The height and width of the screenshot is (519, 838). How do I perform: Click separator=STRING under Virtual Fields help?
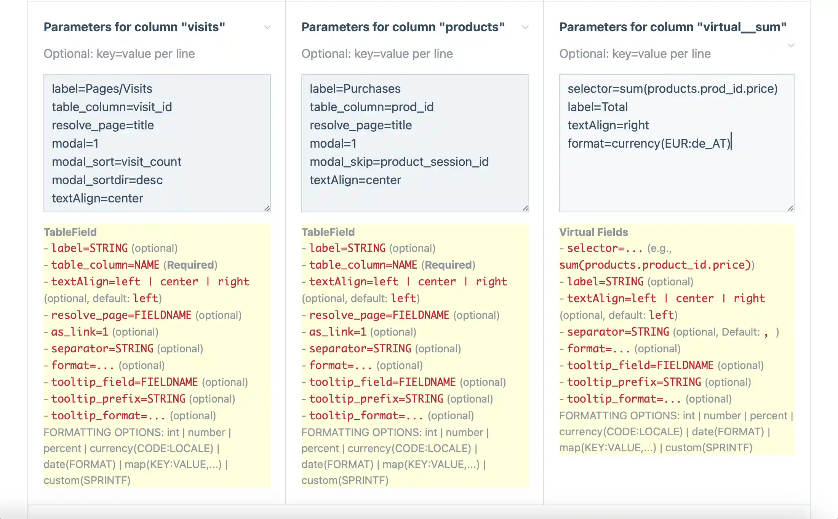[x=618, y=331]
